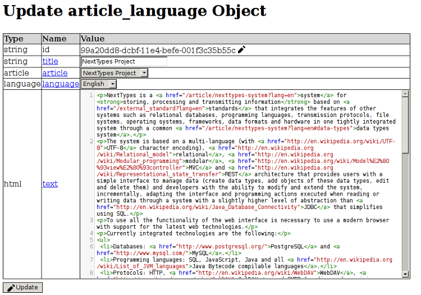The width and height of the screenshot is (421, 295).
Task: Click the id UUID value text
Action: click(158, 50)
